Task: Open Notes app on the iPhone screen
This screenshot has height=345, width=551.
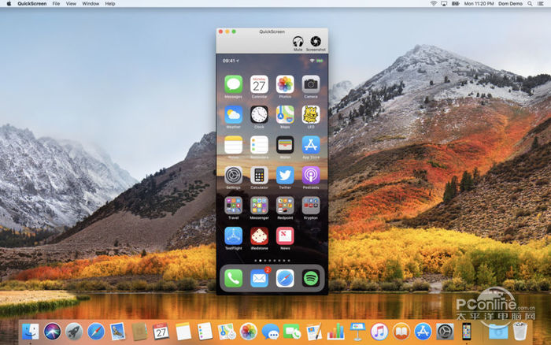Action: coord(233,145)
